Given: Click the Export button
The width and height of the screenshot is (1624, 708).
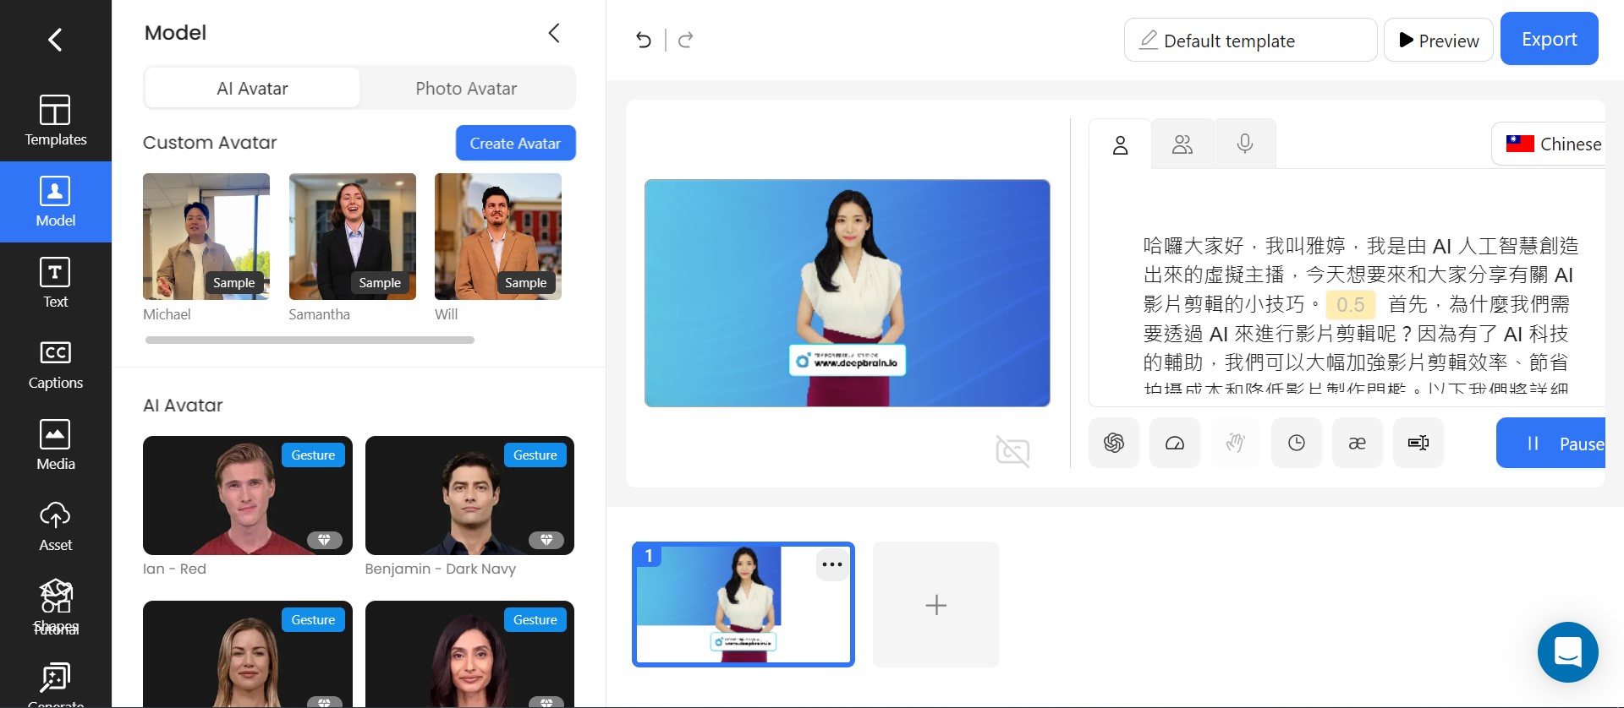Looking at the screenshot, I should click(1549, 38).
